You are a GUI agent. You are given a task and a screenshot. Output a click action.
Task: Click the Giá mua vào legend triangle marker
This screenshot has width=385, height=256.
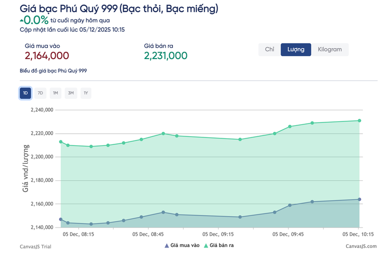(x=166, y=245)
